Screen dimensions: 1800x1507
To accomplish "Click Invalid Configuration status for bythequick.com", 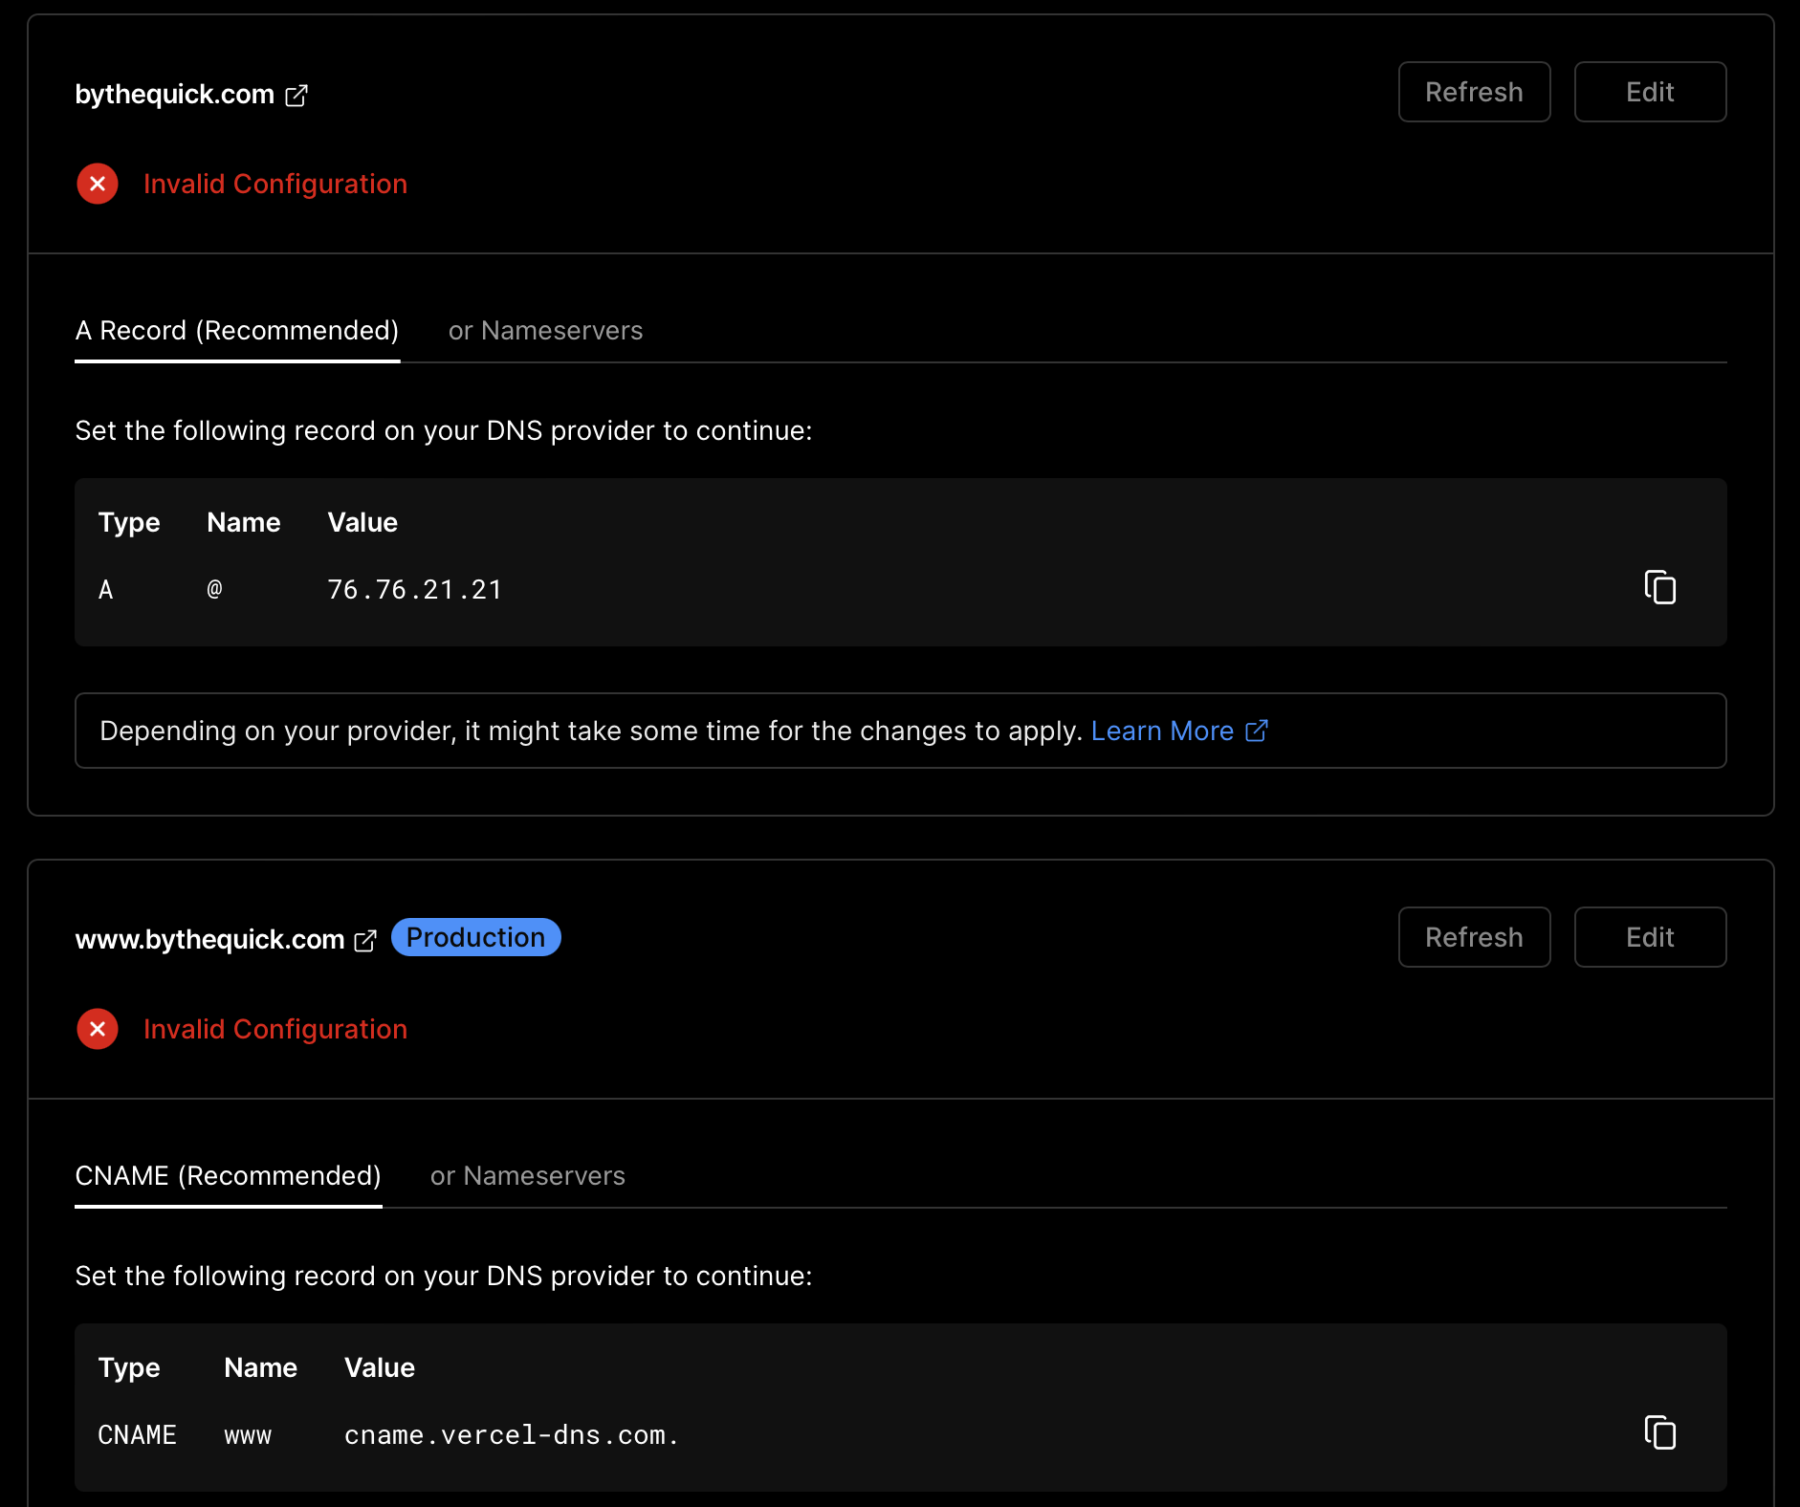I will tap(275, 184).
